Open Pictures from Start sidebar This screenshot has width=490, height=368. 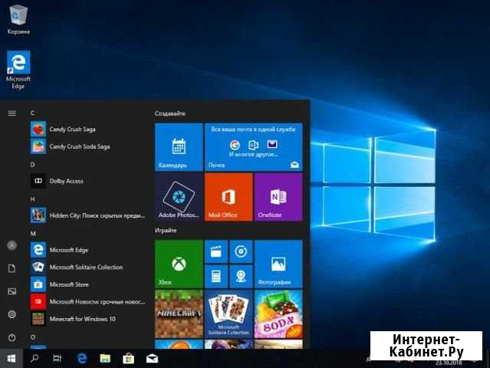click(12, 291)
